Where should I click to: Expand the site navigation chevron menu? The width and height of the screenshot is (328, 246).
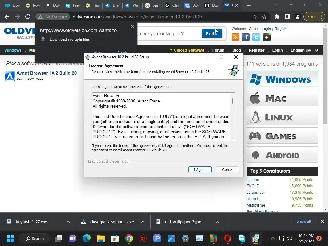(316, 50)
